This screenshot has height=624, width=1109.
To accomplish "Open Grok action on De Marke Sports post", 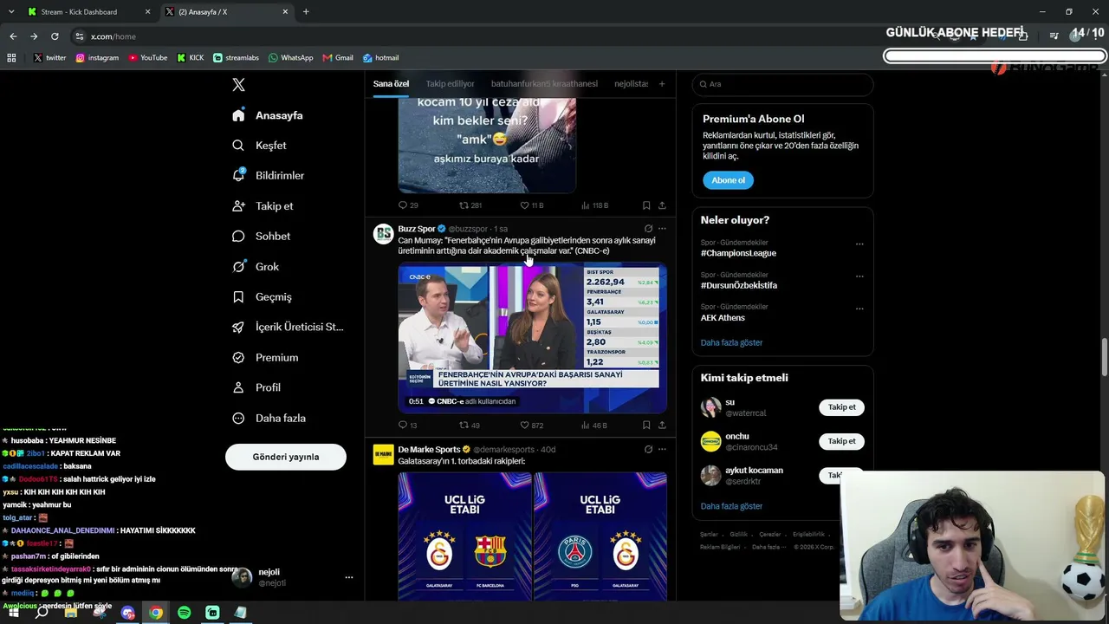I will coord(648,450).
